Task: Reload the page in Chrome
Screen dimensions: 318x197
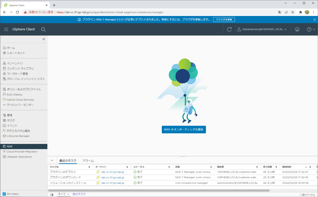Action: (17, 12)
